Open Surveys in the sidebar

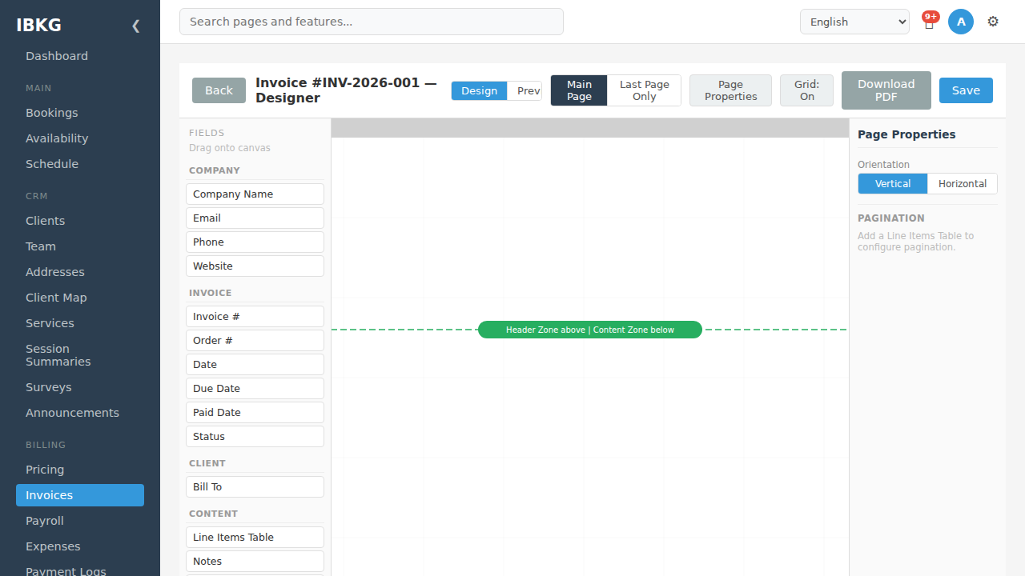[80, 387]
